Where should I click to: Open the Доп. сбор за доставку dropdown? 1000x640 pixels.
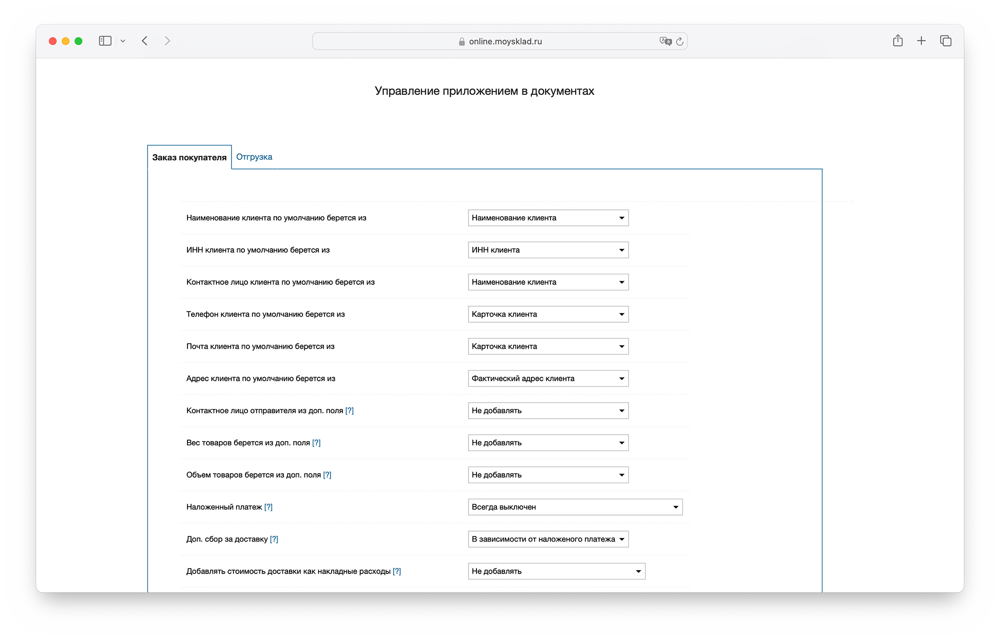point(547,539)
